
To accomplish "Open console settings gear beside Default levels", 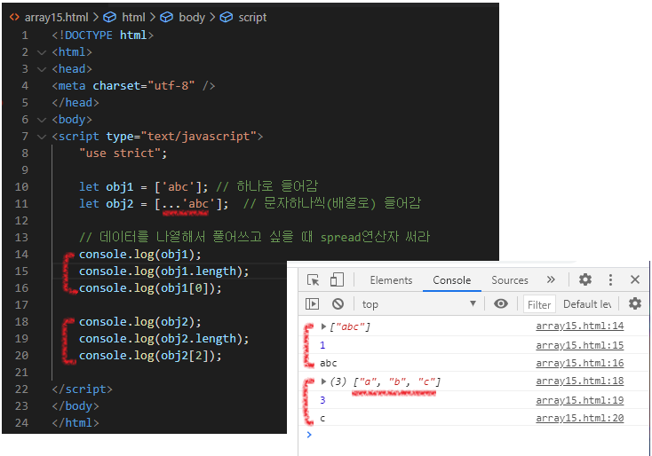I will 634,303.
